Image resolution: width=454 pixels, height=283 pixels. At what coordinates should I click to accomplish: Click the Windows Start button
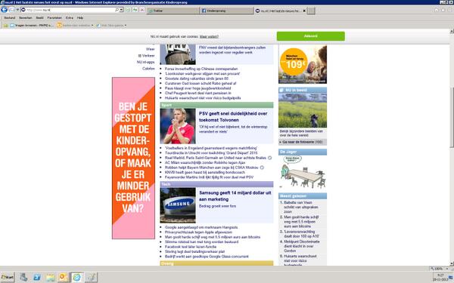tap(8, 278)
